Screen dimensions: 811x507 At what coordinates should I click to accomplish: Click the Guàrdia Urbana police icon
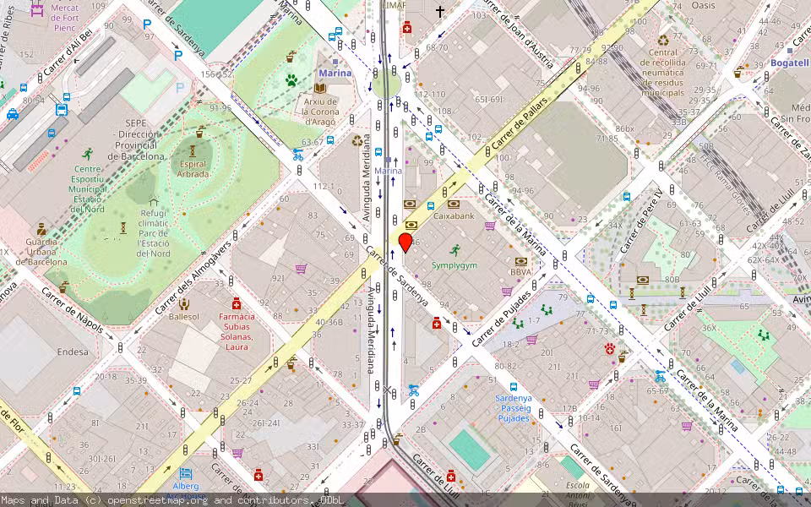41,229
